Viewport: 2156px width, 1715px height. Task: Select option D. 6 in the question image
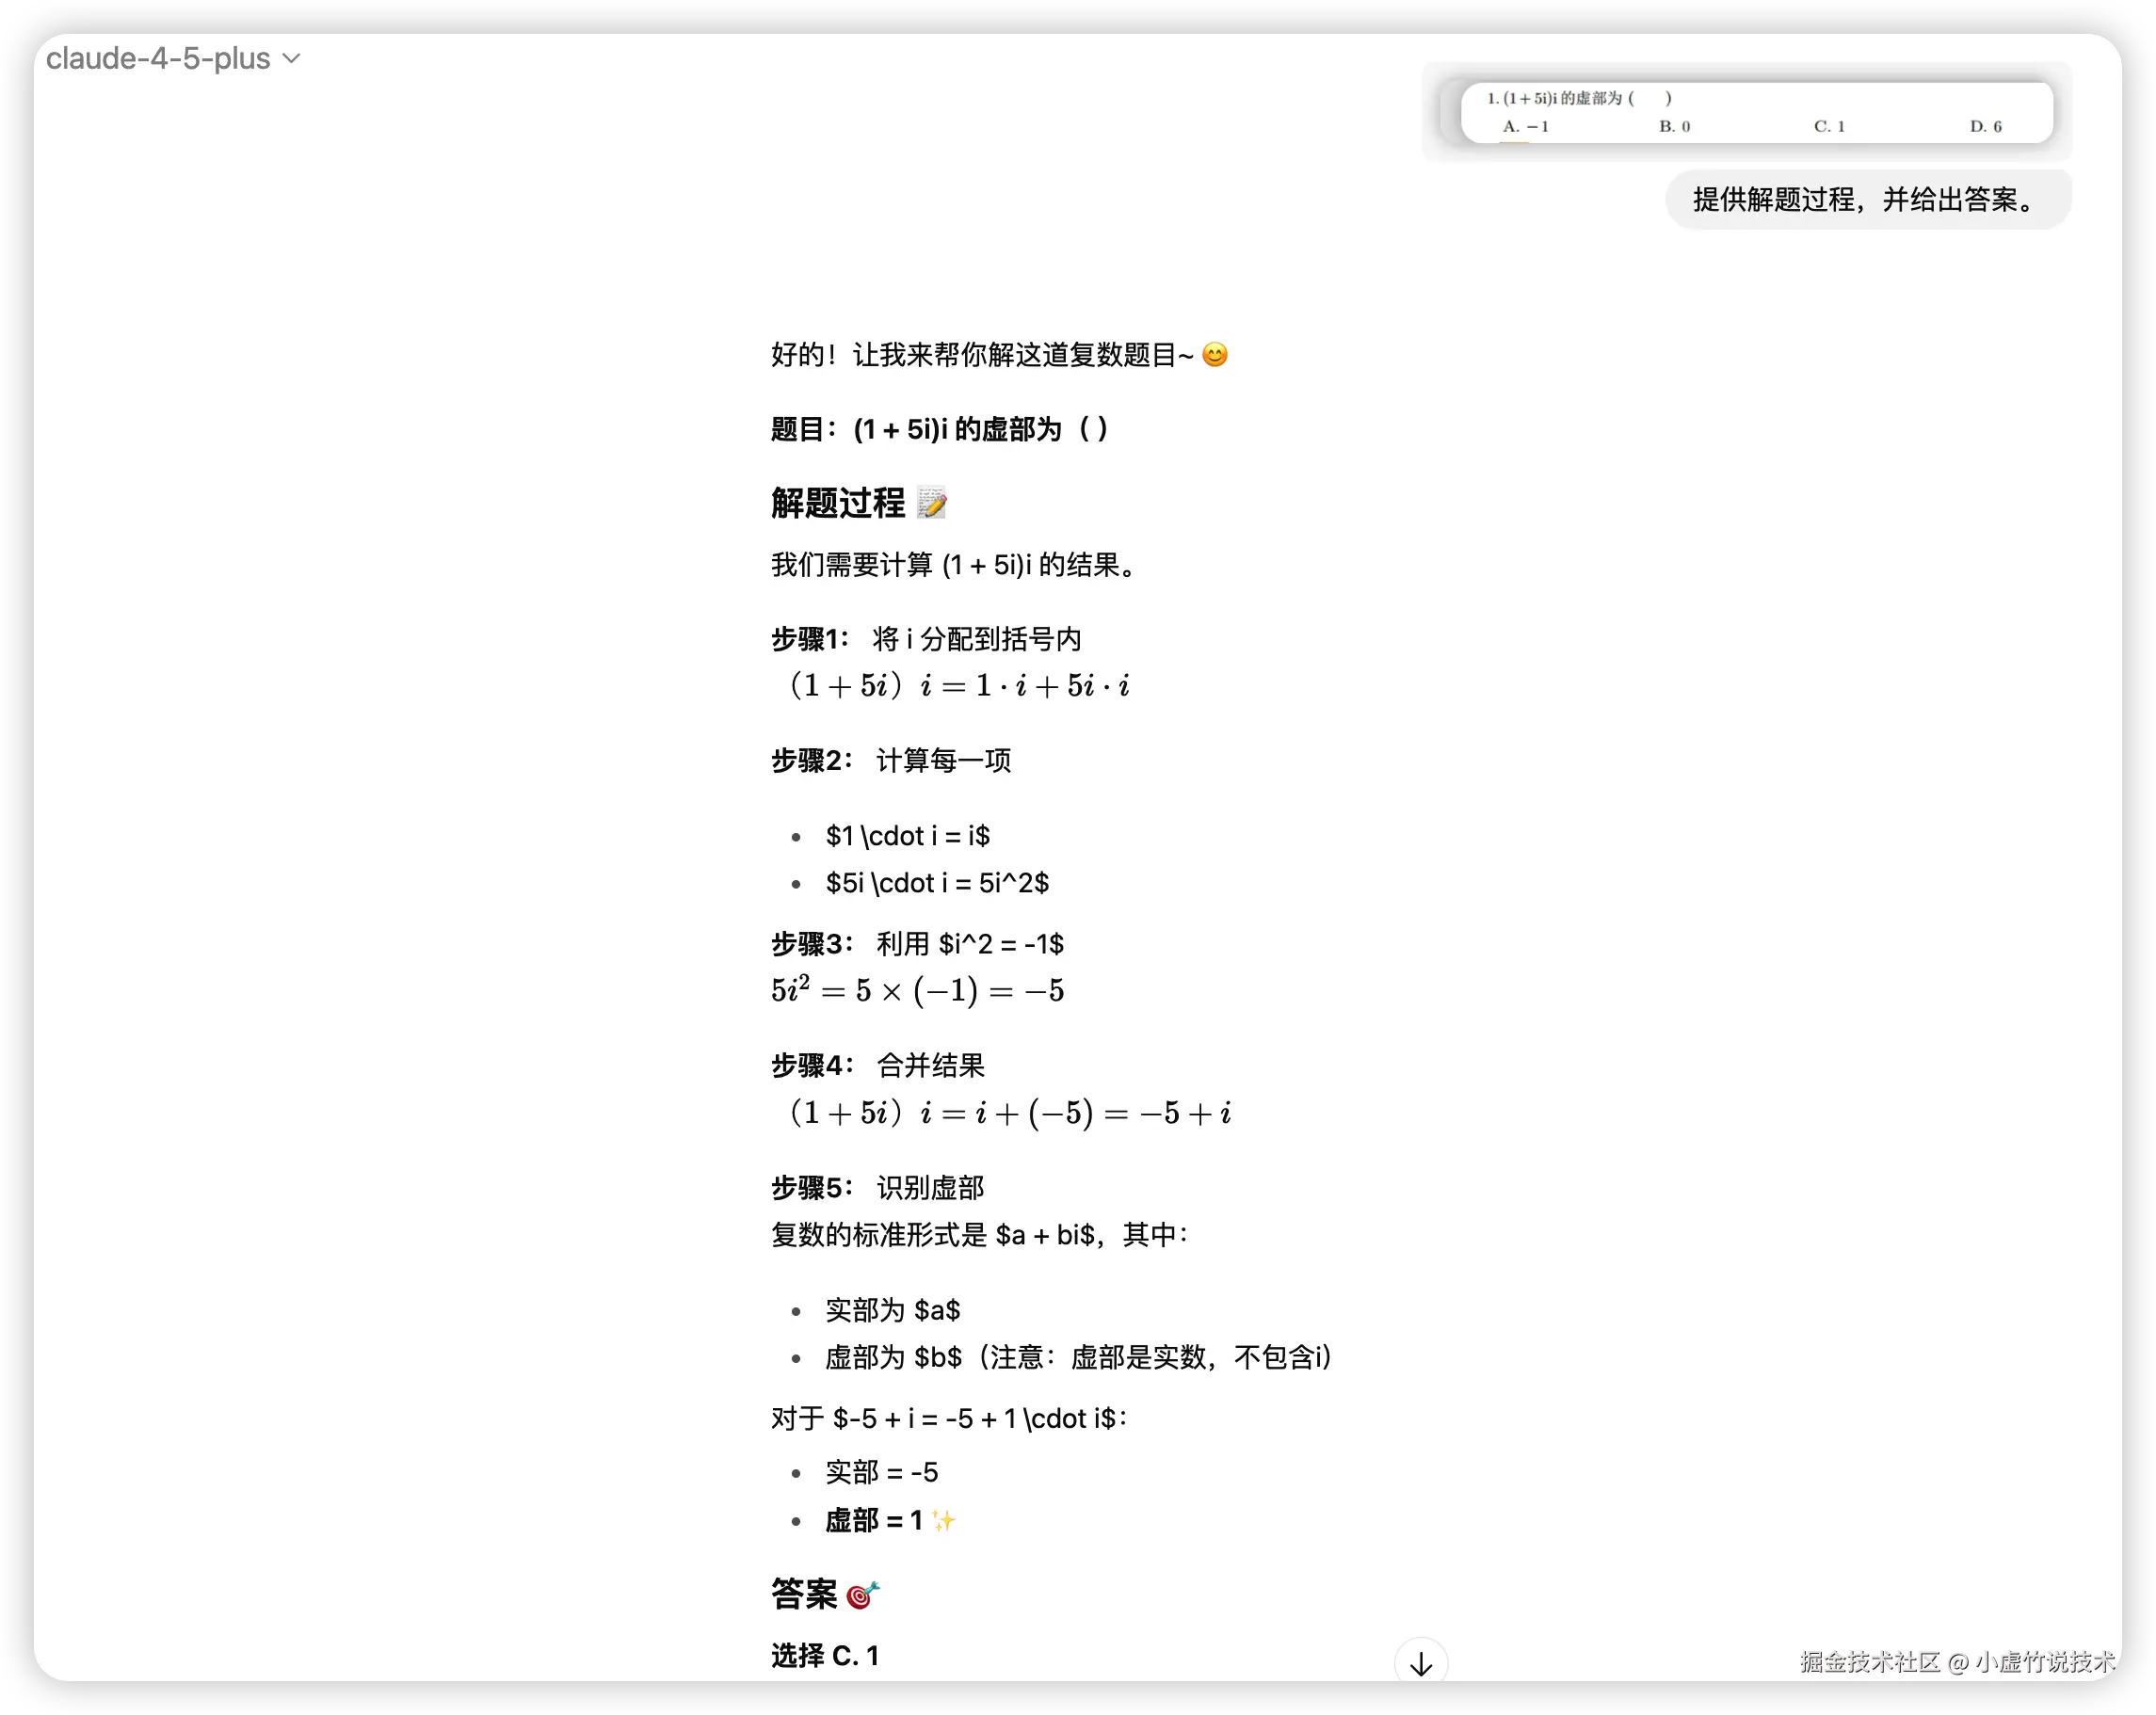click(x=1984, y=126)
